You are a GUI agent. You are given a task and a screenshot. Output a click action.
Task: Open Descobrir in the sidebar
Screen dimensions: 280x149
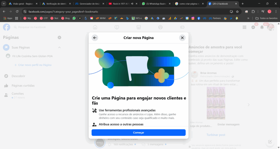pyautogui.click(x=18, y=76)
